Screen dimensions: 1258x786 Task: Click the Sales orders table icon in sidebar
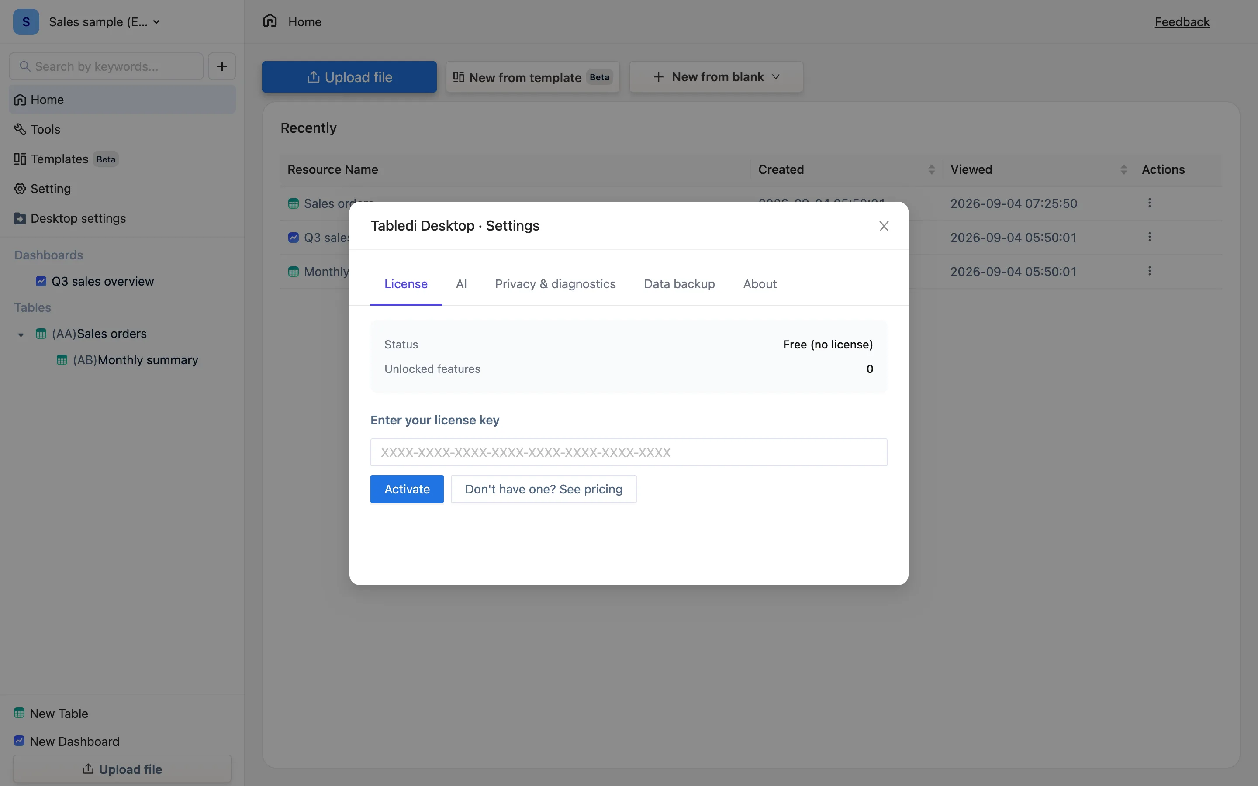41,334
